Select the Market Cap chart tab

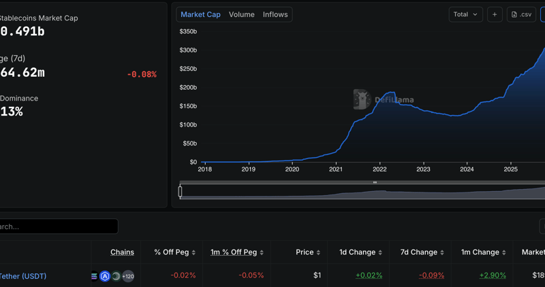[200, 14]
